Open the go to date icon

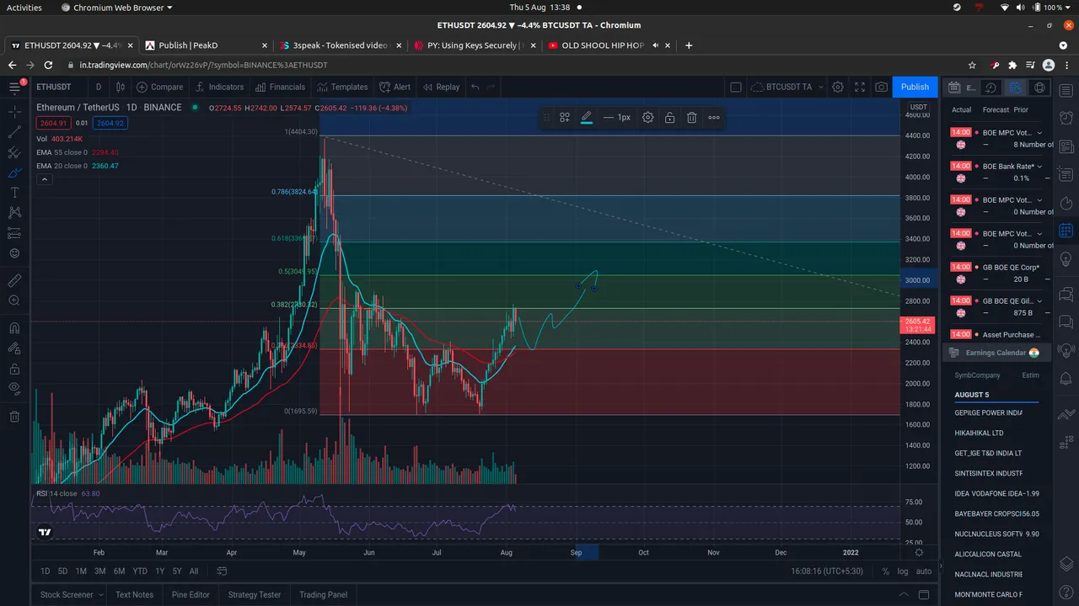pyautogui.click(x=222, y=571)
